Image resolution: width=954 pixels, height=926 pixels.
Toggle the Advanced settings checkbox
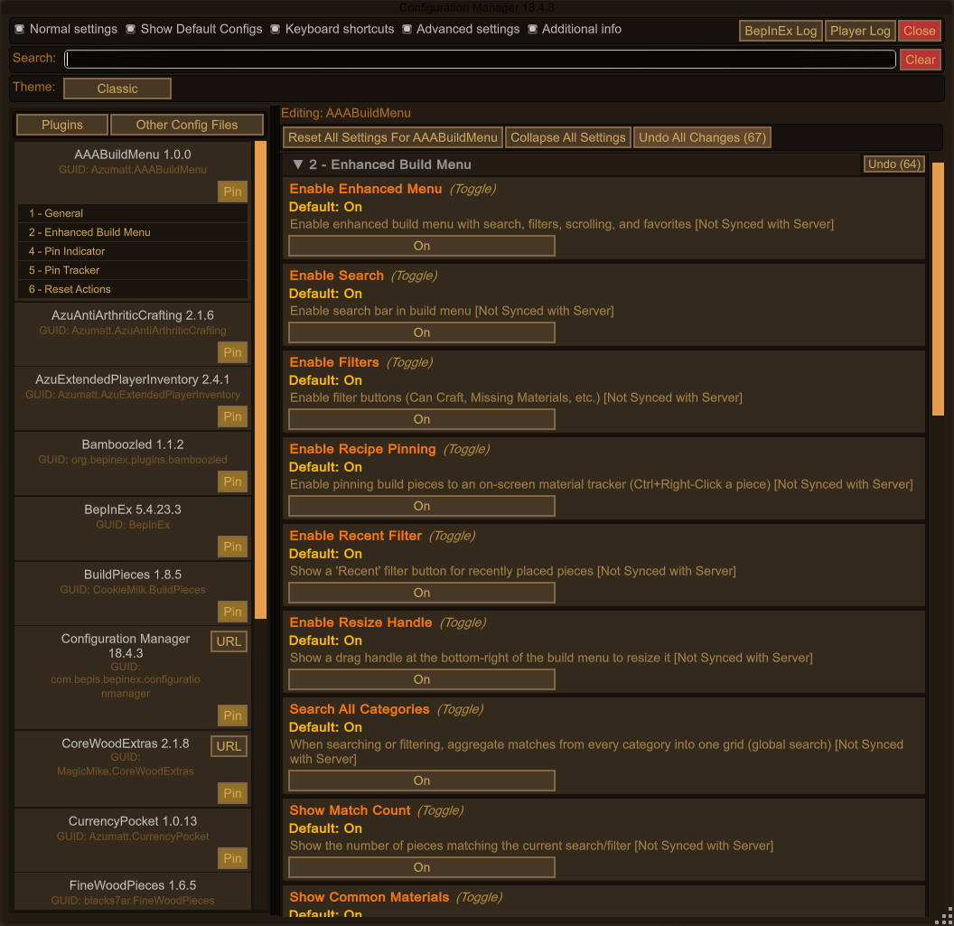(x=407, y=29)
